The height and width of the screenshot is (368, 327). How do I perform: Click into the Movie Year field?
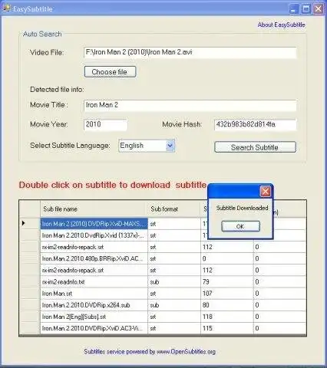pos(105,125)
